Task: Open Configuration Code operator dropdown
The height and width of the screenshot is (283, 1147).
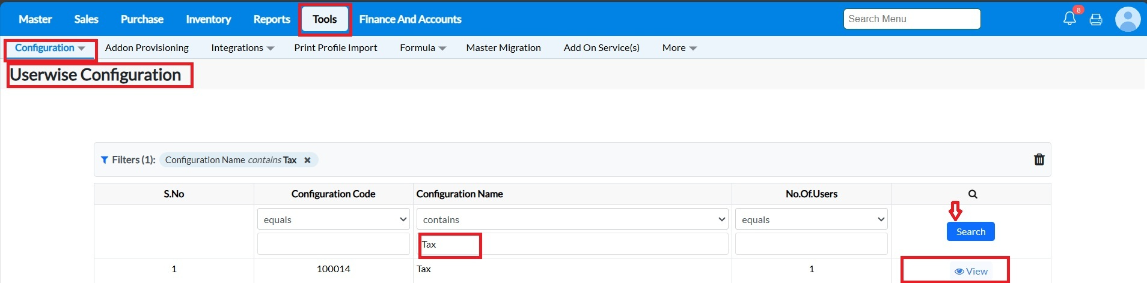Action: click(x=333, y=219)
